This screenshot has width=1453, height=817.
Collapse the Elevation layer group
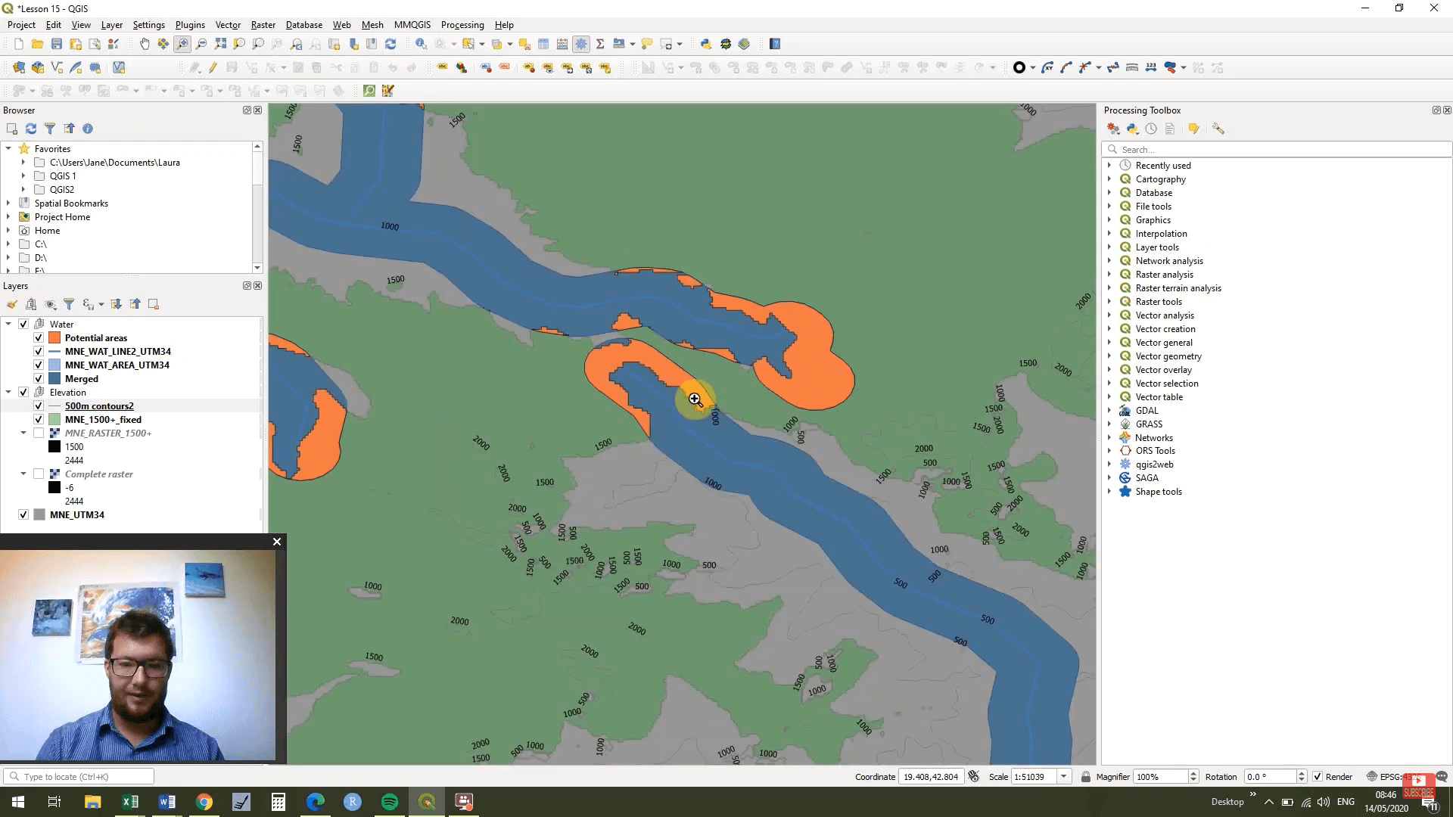pos(8,393)
